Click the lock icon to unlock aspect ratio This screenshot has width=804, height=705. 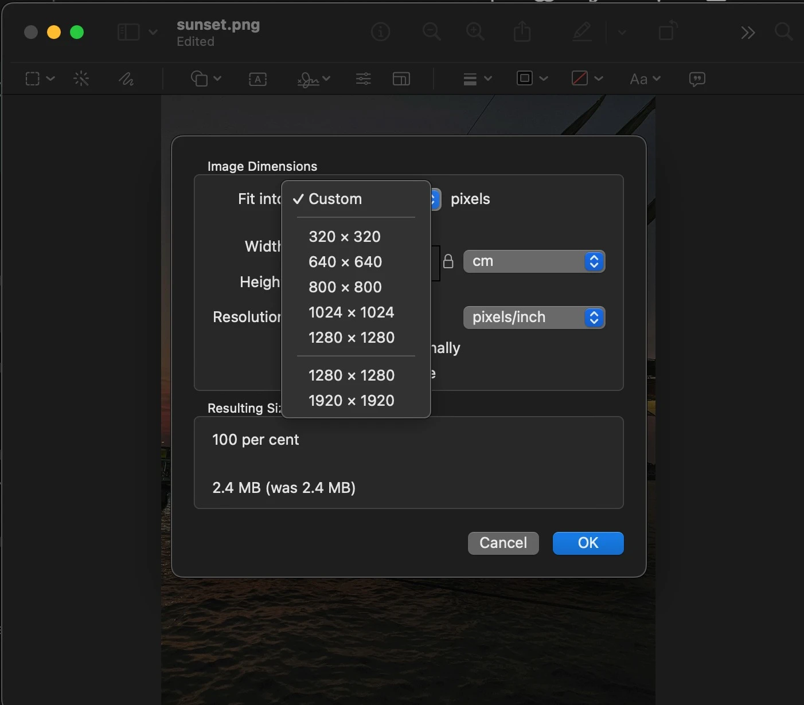coord(448,261)
